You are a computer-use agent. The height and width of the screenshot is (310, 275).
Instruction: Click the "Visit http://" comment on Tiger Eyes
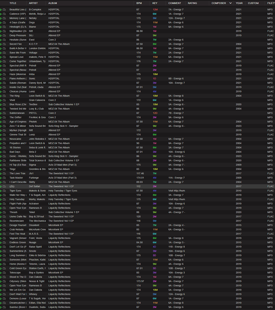[x=177, y=191]
